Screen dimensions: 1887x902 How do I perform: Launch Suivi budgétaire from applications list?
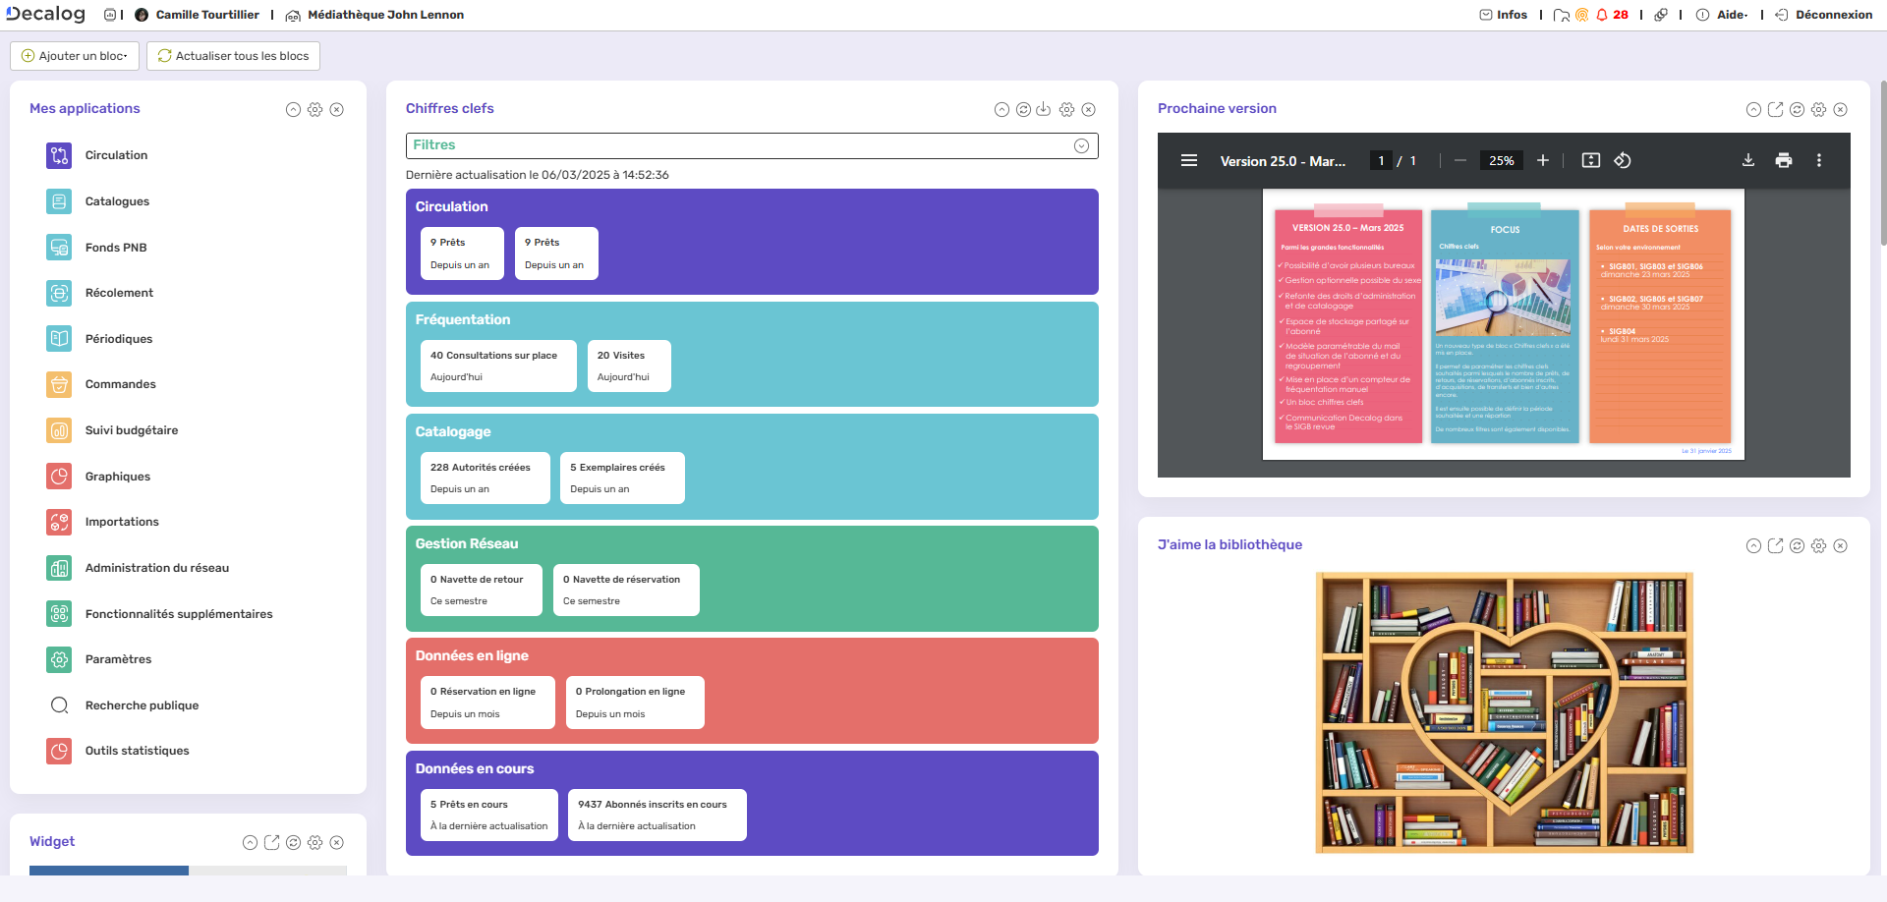131,430
